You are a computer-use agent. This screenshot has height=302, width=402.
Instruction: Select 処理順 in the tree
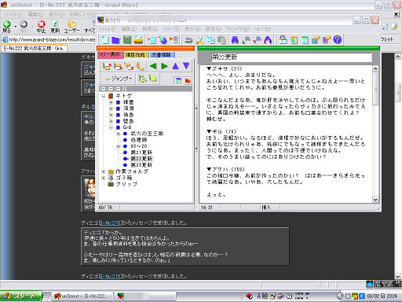139,140
